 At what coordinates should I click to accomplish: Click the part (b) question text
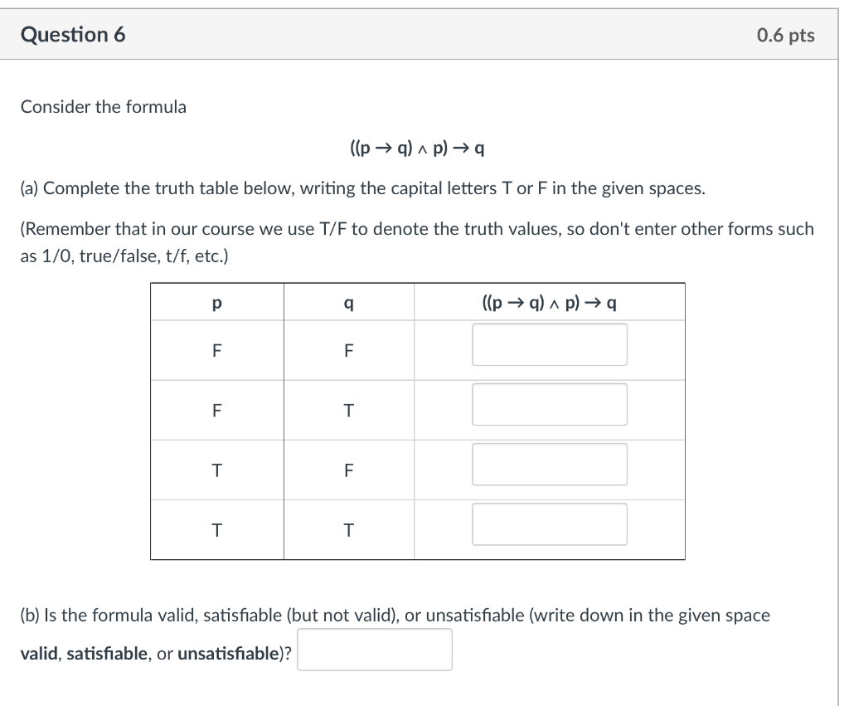(x=395, y=615)
